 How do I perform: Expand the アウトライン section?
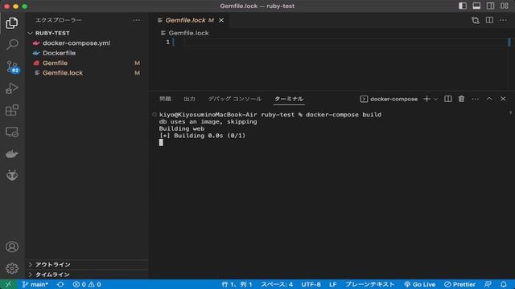[x=52, y=264]
